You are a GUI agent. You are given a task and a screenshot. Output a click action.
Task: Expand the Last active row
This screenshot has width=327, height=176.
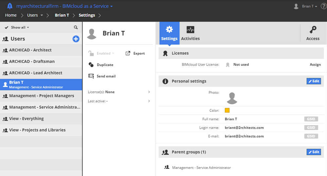[119, 101]
